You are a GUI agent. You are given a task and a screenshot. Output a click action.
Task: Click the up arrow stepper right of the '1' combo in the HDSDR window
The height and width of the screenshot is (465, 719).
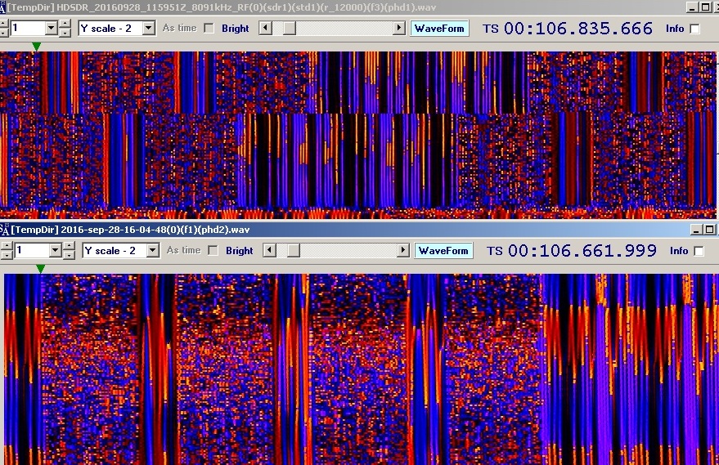click(65, 25)
